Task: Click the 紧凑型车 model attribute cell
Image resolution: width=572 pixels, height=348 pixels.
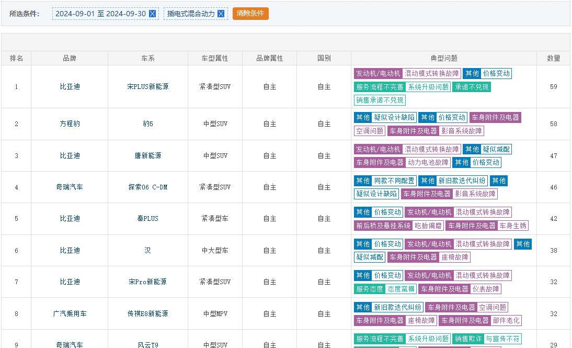Action: tap(215, 218)
